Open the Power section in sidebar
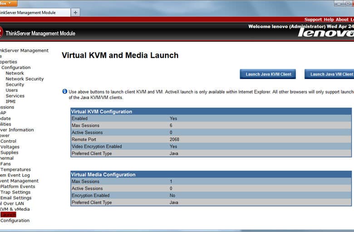The height and width of the screenshot is (232, 354). (x=5, y=135)
